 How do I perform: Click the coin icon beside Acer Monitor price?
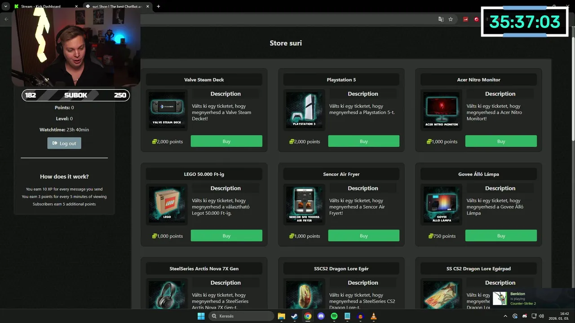(429, 141)
